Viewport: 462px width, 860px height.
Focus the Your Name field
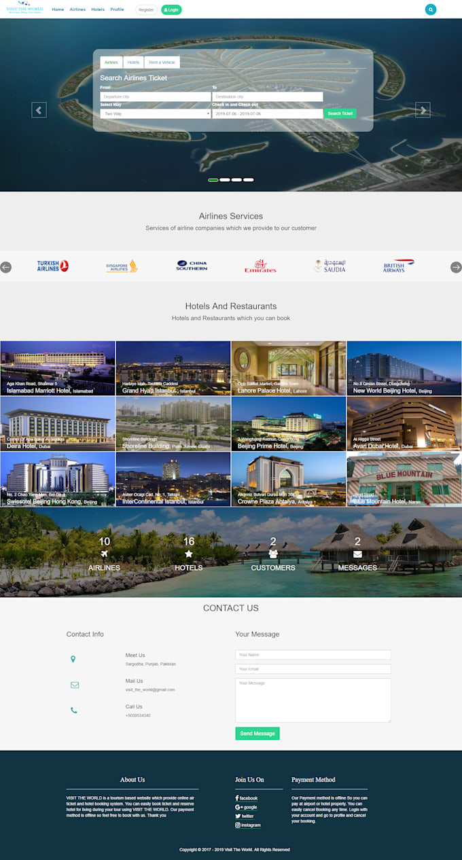[x=313, y=655]
